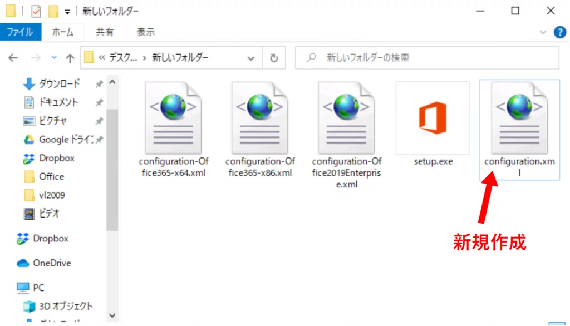Open the quick access toolbar customize dropdown

click(x=67, y=11)
